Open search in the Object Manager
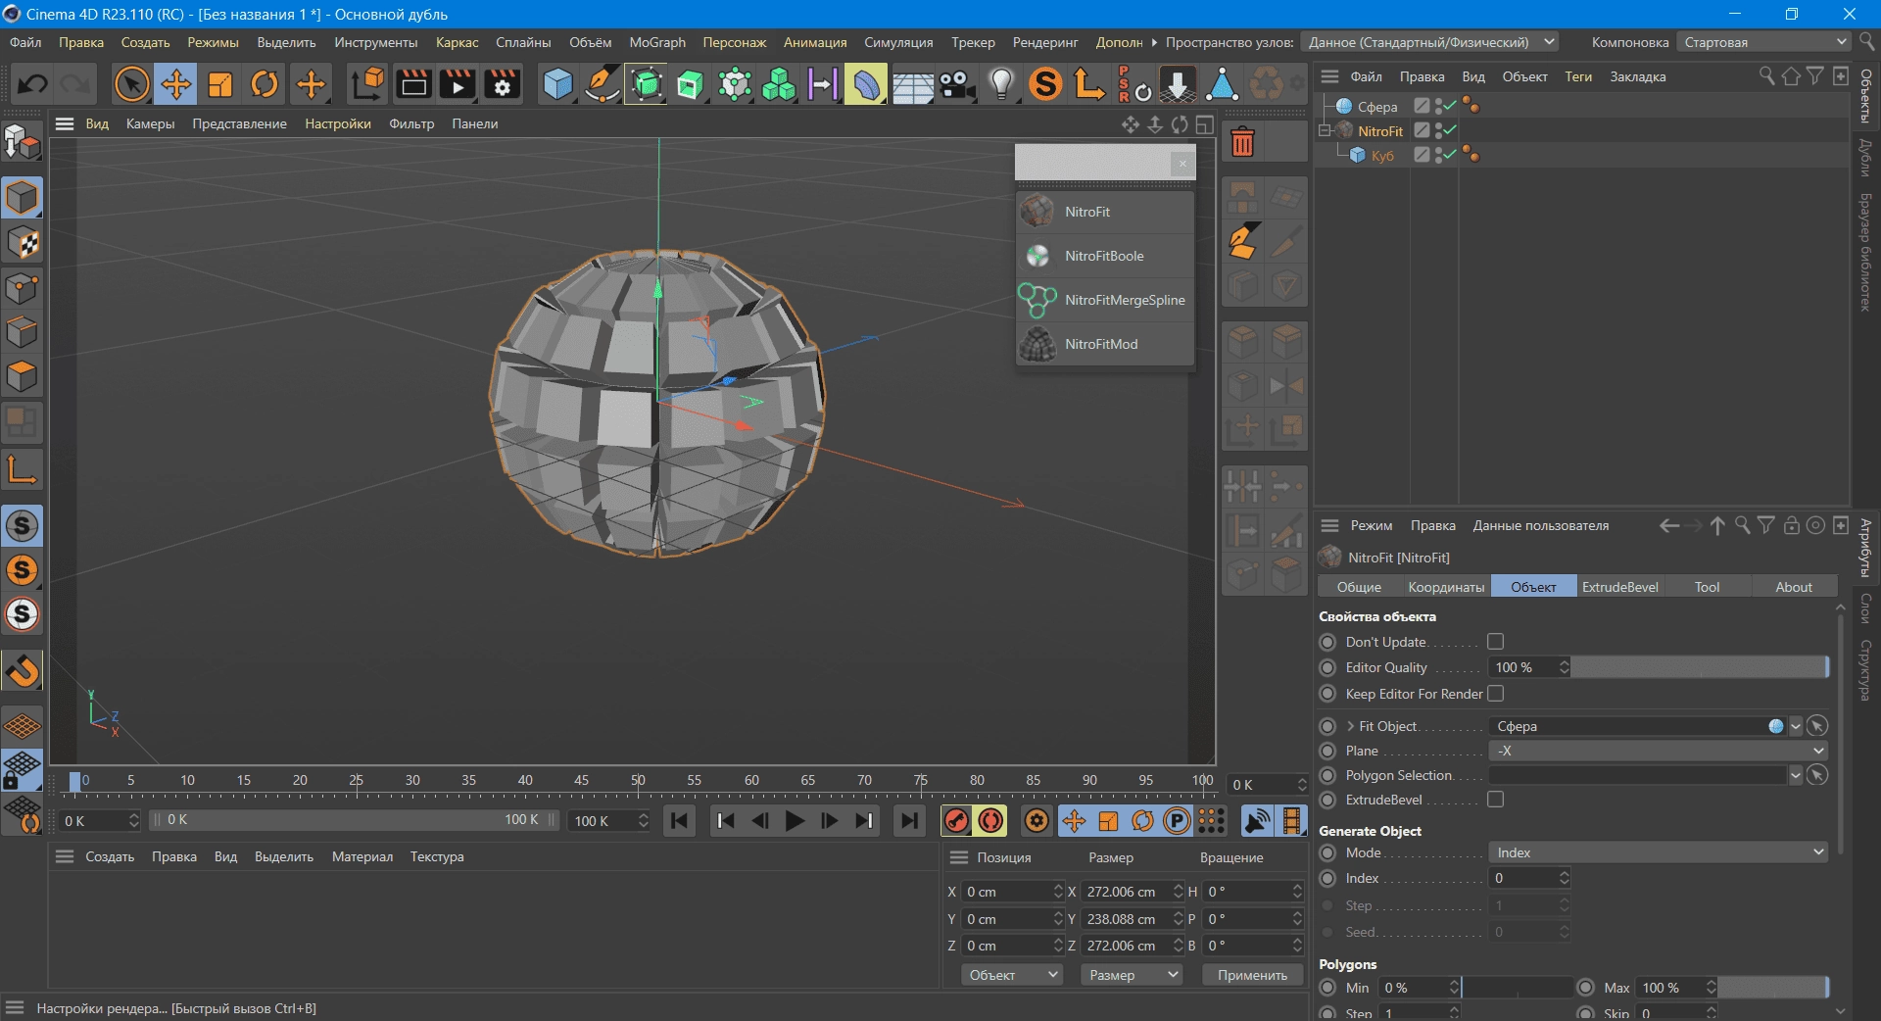This screenshot has width=1881, height=1021. point(1766,76)
